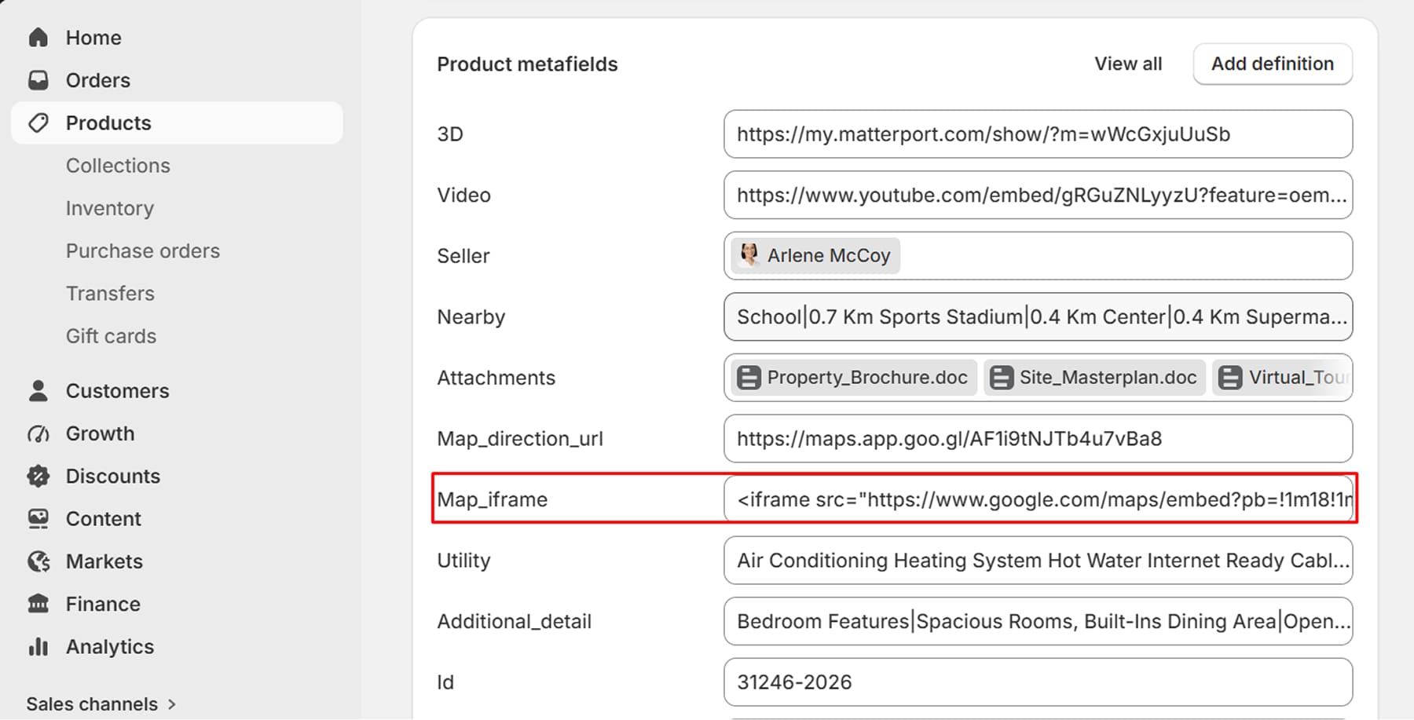Click the Product metafields heading
Viewport: 1414px width, 720px height.
click(527, 64)
